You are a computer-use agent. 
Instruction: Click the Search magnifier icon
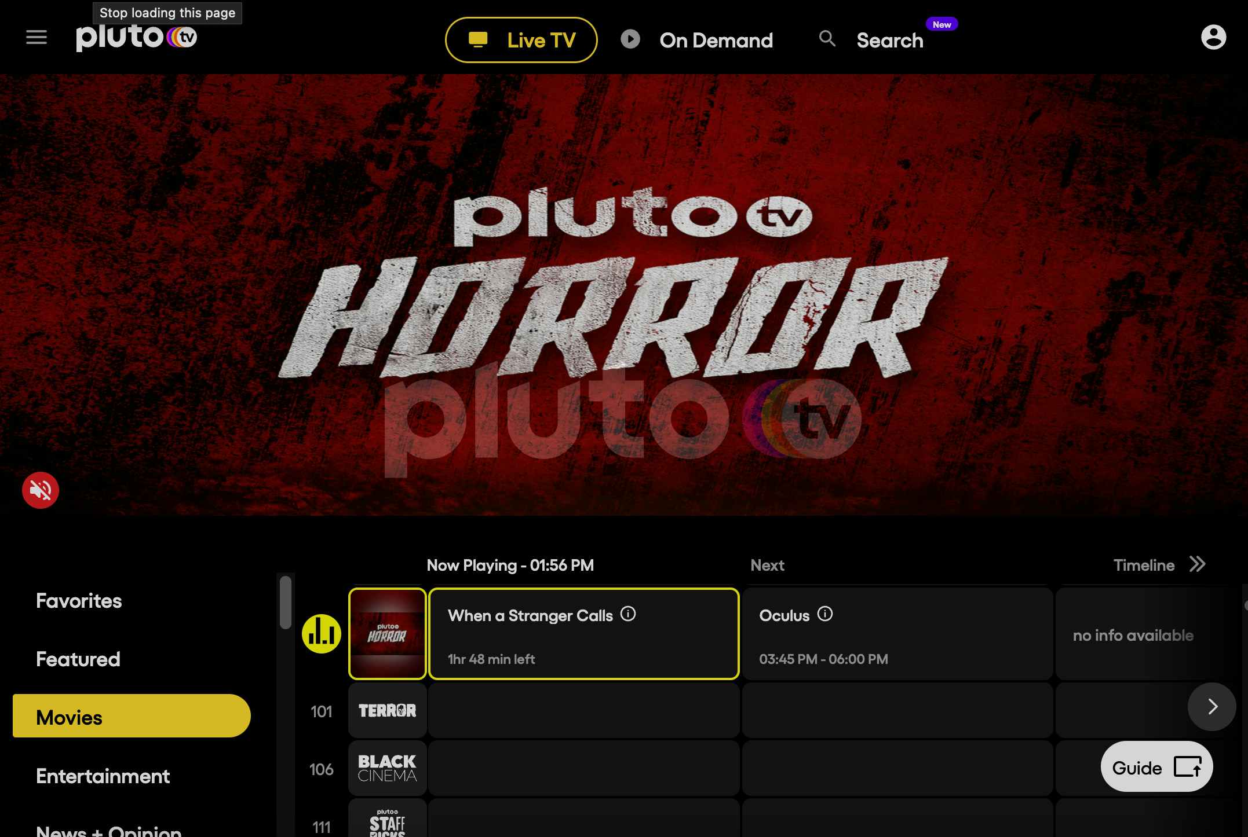click(827, 39)
